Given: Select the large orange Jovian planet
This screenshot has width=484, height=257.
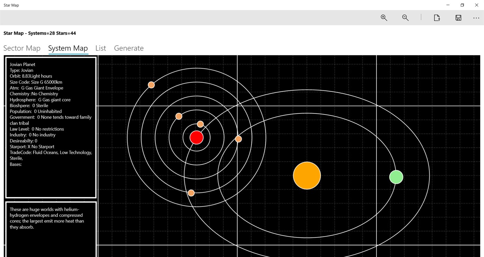Looking at the screenshot, I should tap(307, 176).
